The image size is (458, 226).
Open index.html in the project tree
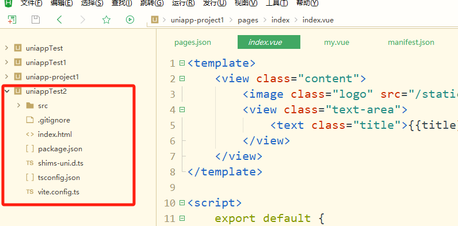coord(55,135)
